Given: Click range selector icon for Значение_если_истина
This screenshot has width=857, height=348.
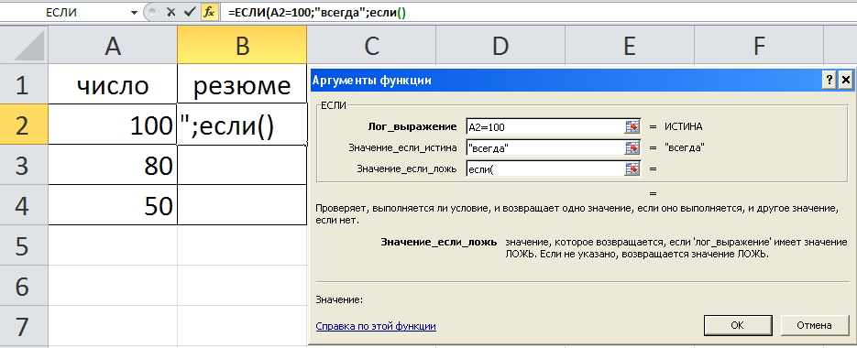Looking at the screenshot, I should (x=632, y=147).
